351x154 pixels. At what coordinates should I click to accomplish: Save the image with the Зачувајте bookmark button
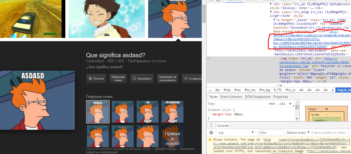142,78
